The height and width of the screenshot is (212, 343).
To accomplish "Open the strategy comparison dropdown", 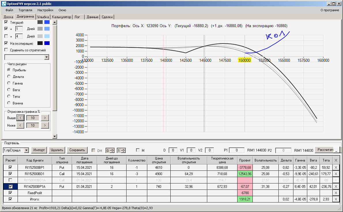I will coord(46,57).
